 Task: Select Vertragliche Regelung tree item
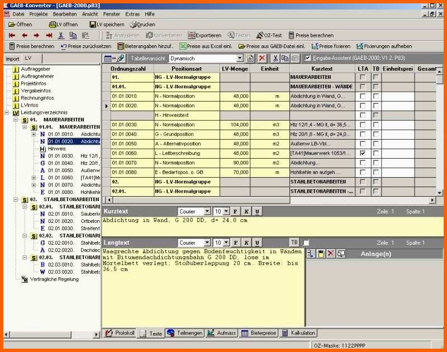54,279
